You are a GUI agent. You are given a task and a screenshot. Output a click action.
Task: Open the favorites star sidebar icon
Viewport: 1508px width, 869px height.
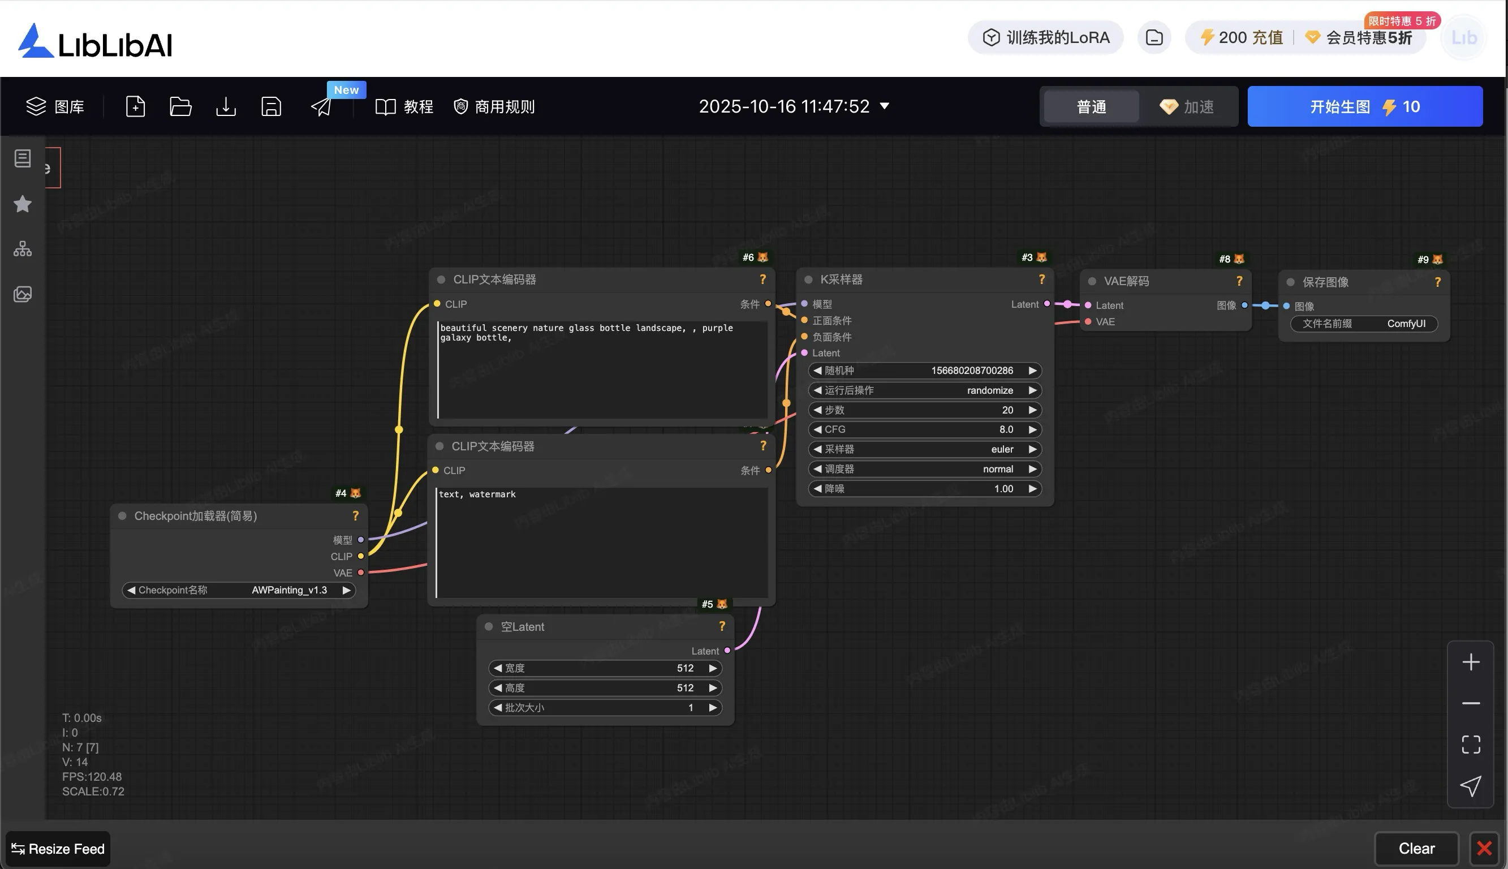[23, 204]
